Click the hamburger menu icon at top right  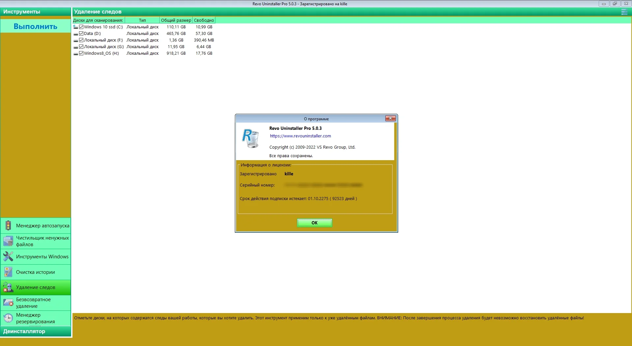pos(624,12)
